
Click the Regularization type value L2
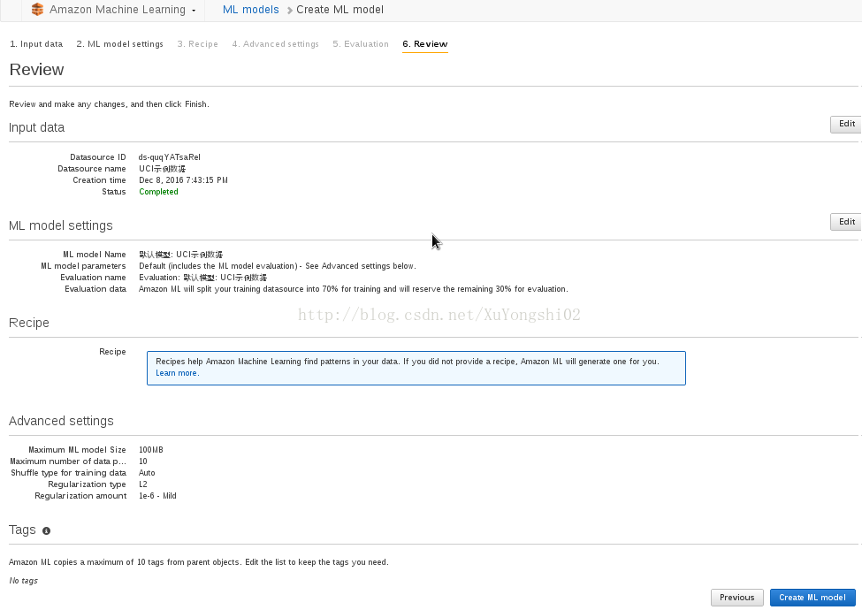tap(143, 484)
